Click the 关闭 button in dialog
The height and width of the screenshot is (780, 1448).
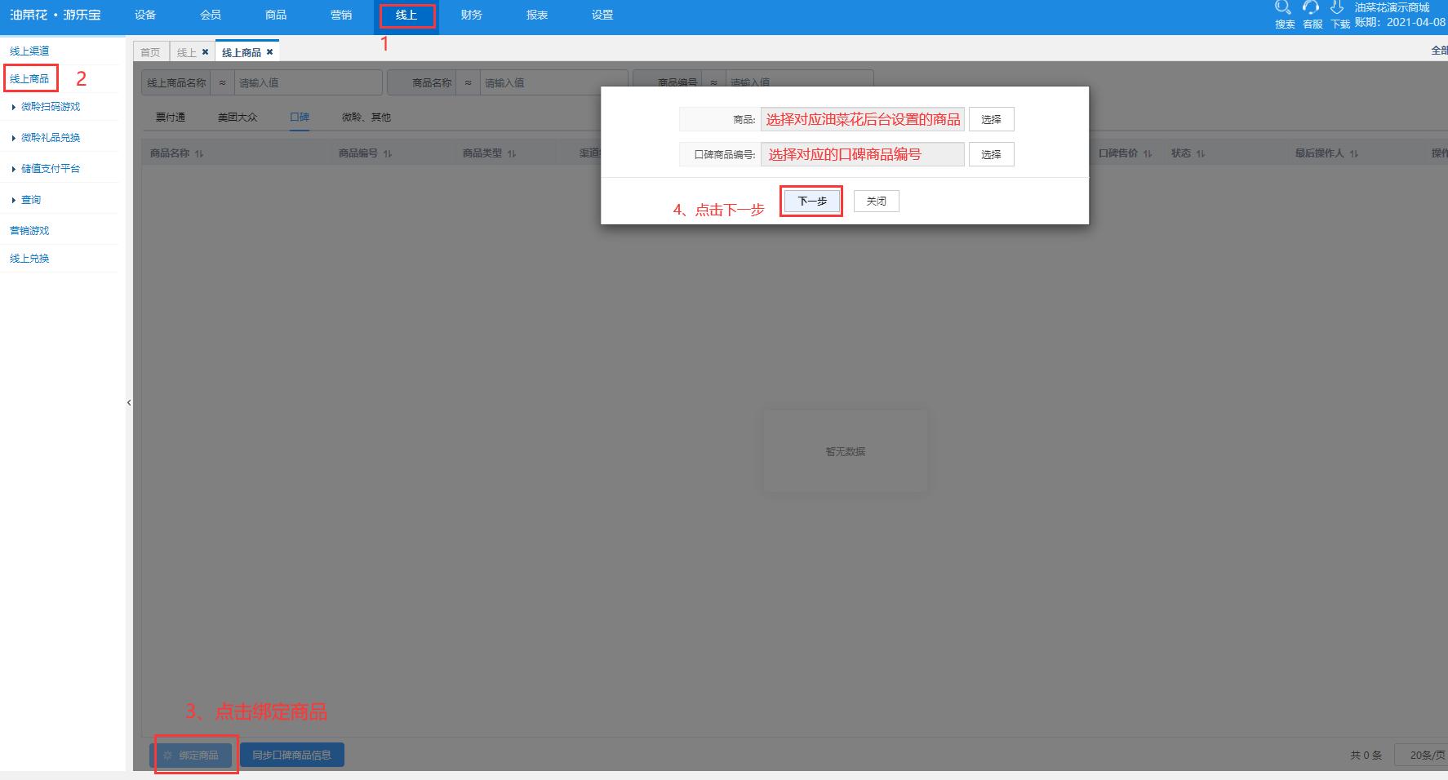(x=876, y=201)
